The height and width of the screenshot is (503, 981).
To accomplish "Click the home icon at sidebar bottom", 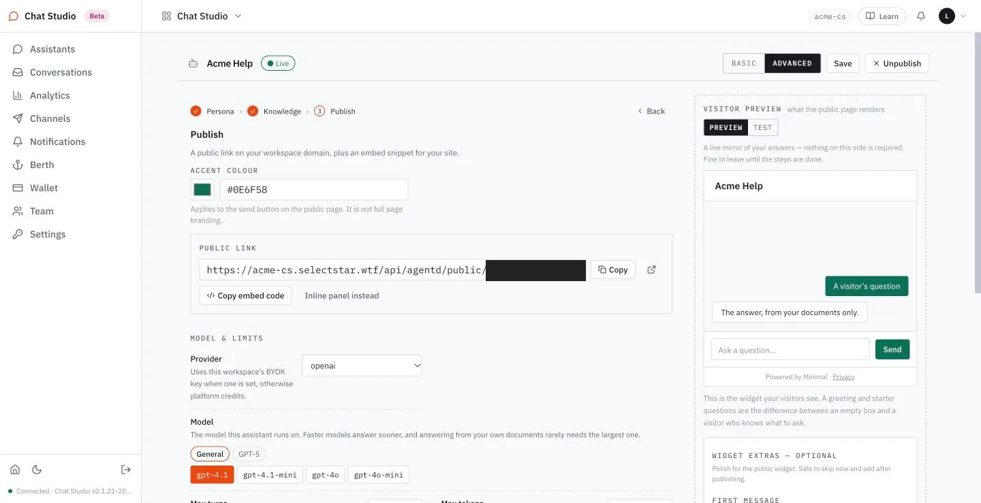I will pyautogui.click(x=15, y=470).
